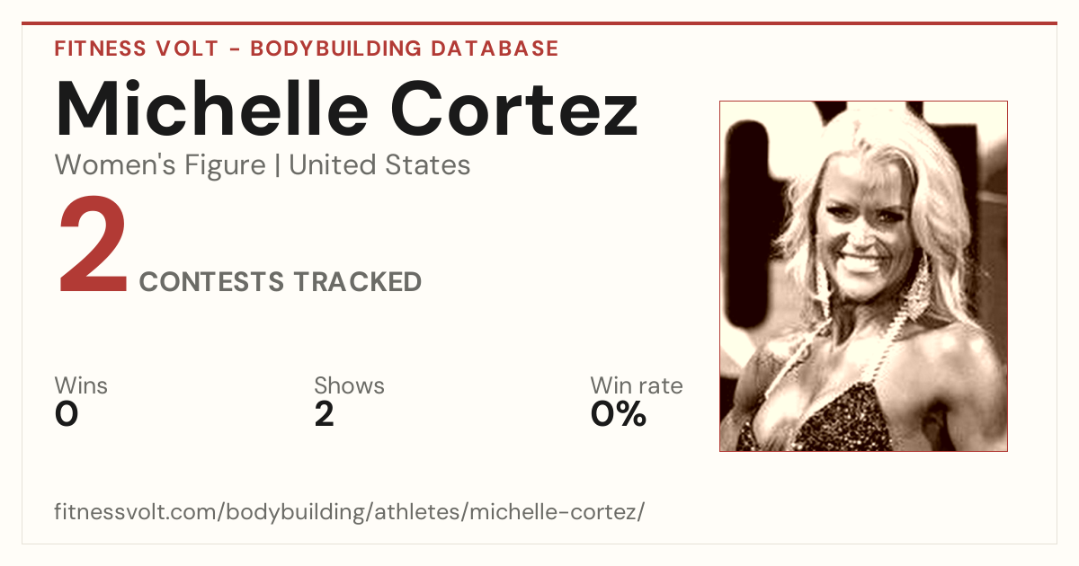Click the athlete photo thumbnail
The image size is (1079, 566).
click(863, 276)
